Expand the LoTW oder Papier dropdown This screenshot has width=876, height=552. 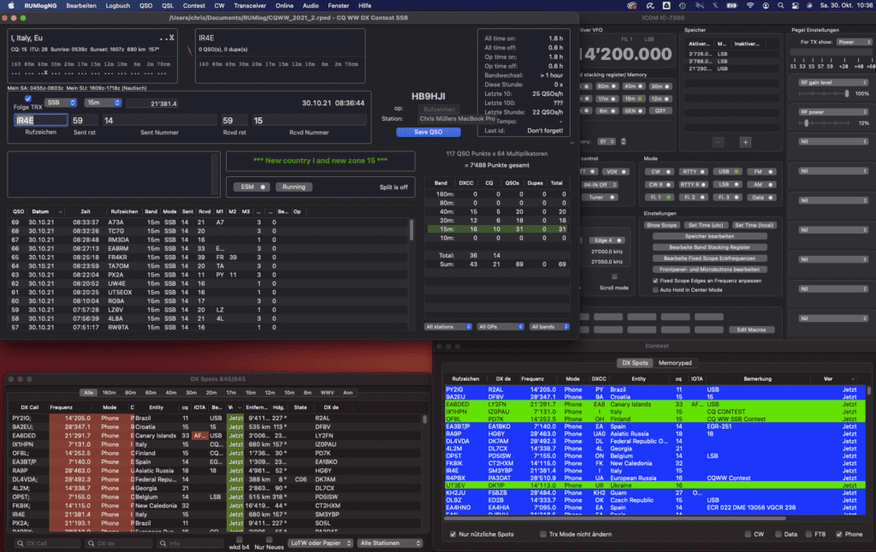[x=320, y=543]
